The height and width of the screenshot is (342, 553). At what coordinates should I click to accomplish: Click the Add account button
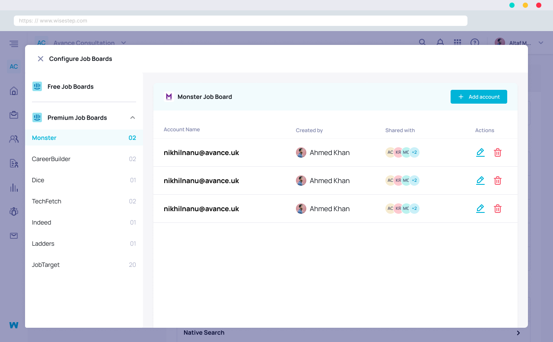(x=479, y=97)
